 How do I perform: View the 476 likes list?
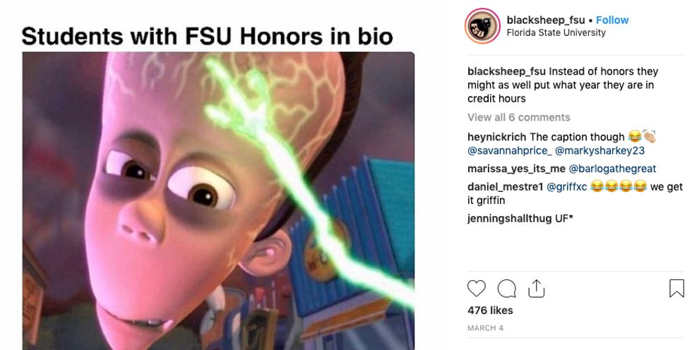coord(490,310)
